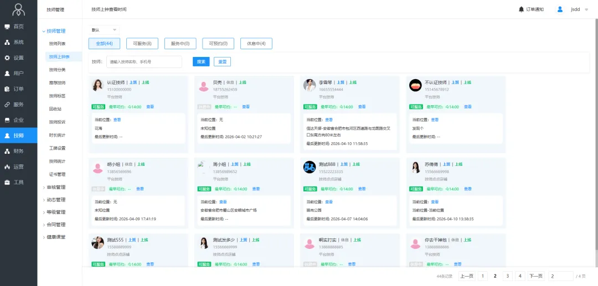Select the 可服务(8) filter tab
This screenshot has width=598, height=286.
142,44
